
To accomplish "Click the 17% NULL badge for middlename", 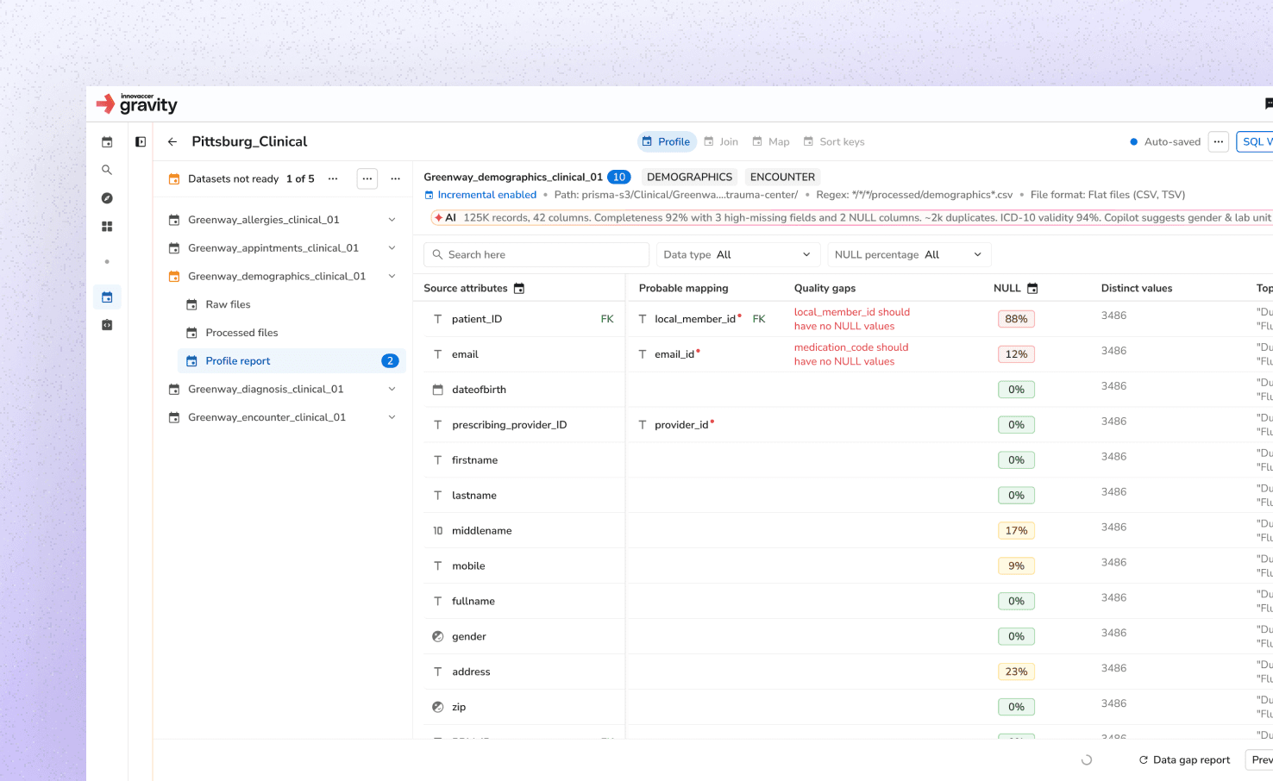I will click(x=1016, y=531).
